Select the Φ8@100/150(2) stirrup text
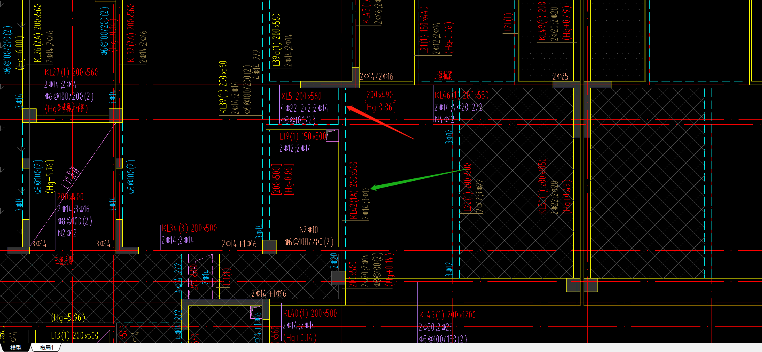762x352 pixels. [443, 339]
